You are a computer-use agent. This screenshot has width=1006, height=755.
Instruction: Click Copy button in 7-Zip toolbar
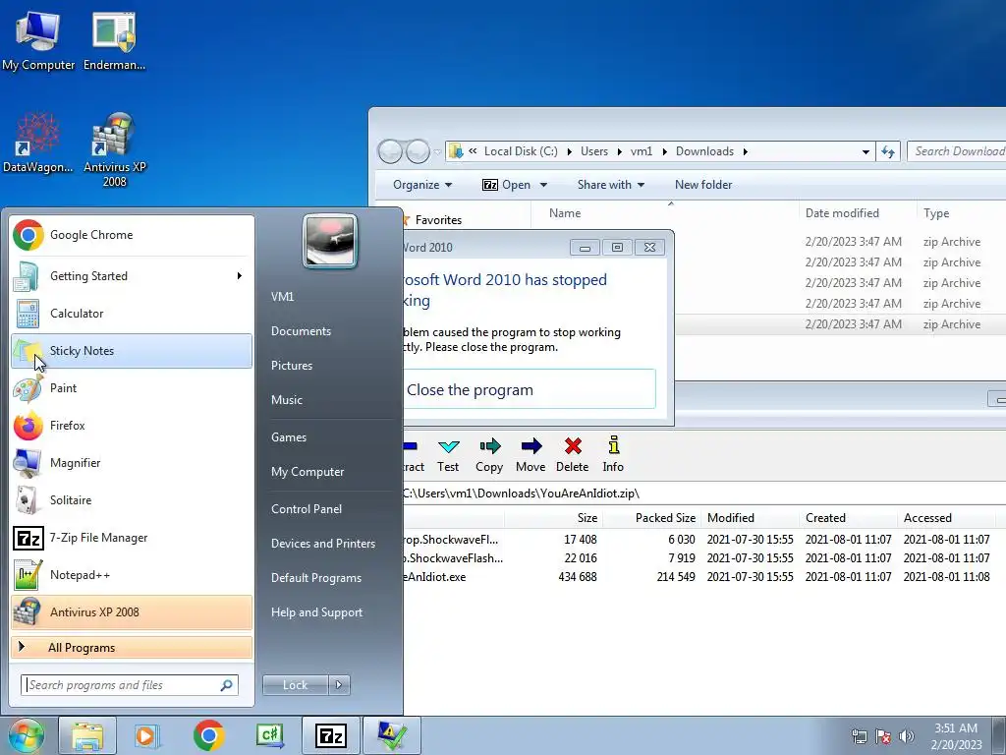tap(489, 455)
